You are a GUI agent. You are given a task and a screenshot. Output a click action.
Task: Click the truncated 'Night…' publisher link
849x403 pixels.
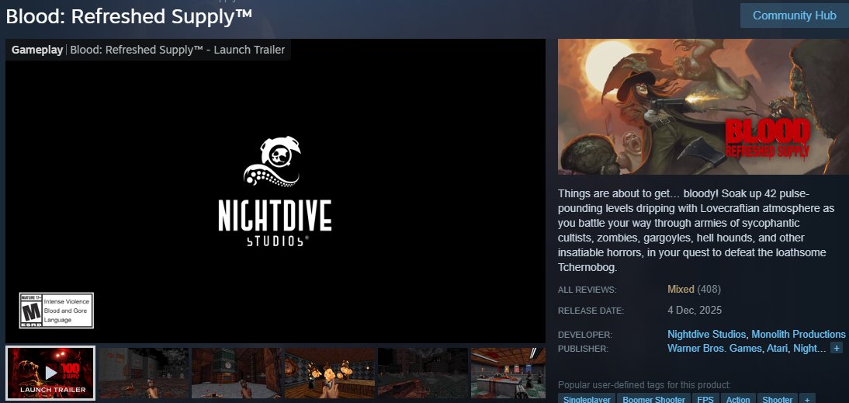(809, 349)
